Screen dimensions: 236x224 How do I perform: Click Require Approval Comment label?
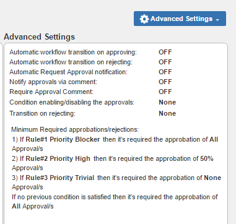(51, 92)
